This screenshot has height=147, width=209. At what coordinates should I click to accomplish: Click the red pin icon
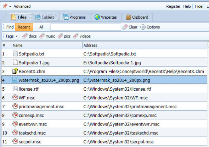(5, 6)
